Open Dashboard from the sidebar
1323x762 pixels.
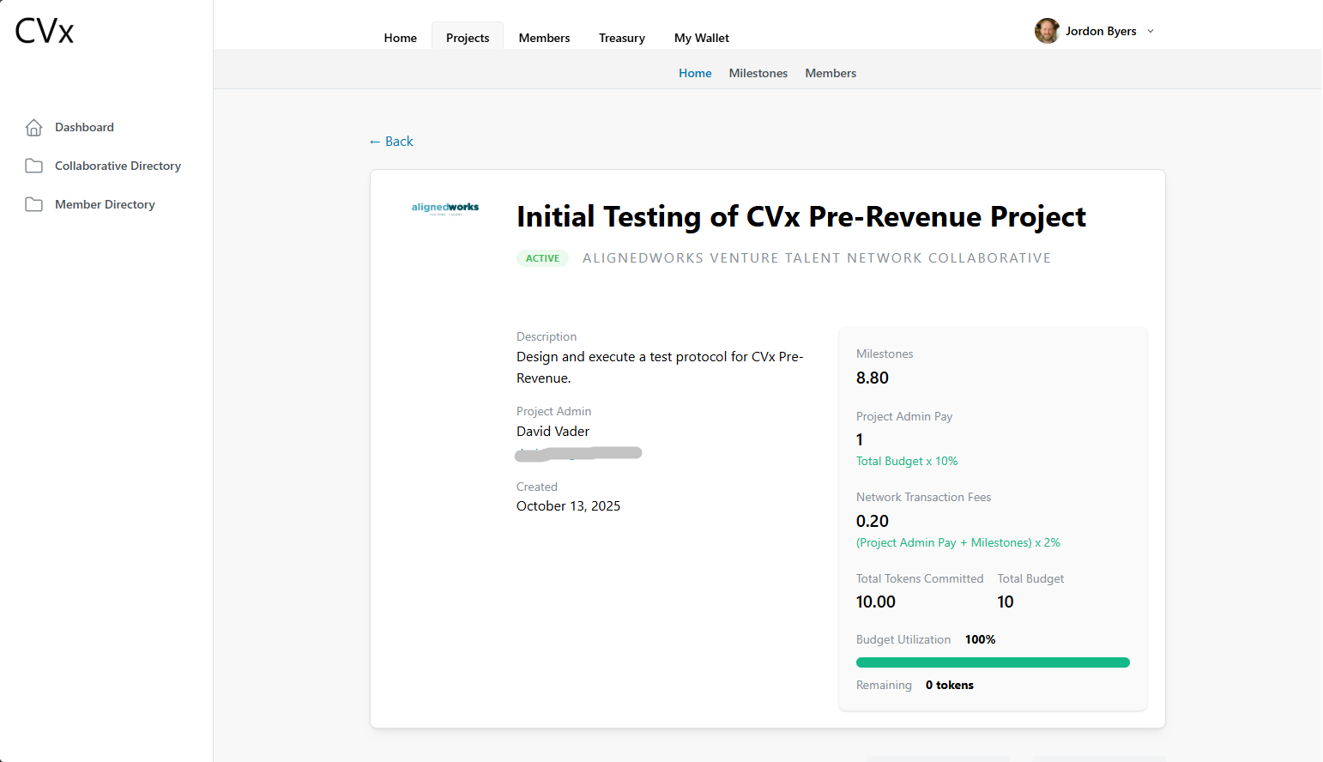tap(84, 127)
